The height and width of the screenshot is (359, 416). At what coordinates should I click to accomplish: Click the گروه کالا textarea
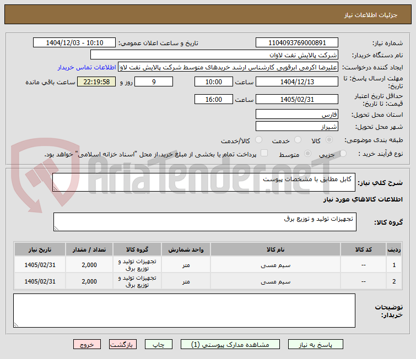[x=205, y=222]
